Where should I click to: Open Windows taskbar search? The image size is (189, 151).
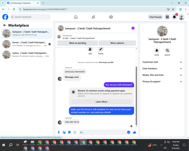(x=11, y=145)
